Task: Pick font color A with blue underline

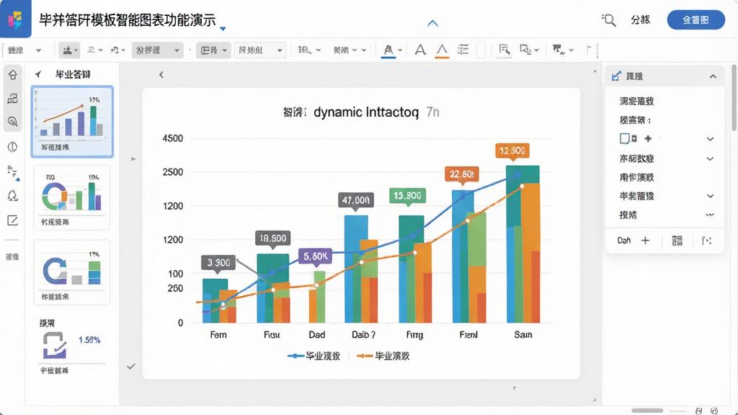Action: tap(388, 50)
